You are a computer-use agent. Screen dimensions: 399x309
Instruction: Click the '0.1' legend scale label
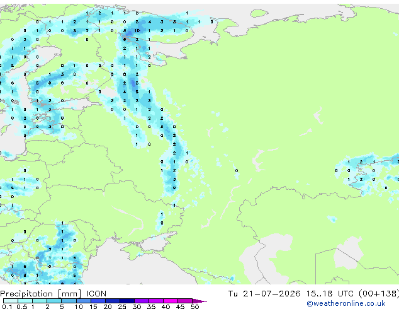pyautogui.click(x=7, y=306)
